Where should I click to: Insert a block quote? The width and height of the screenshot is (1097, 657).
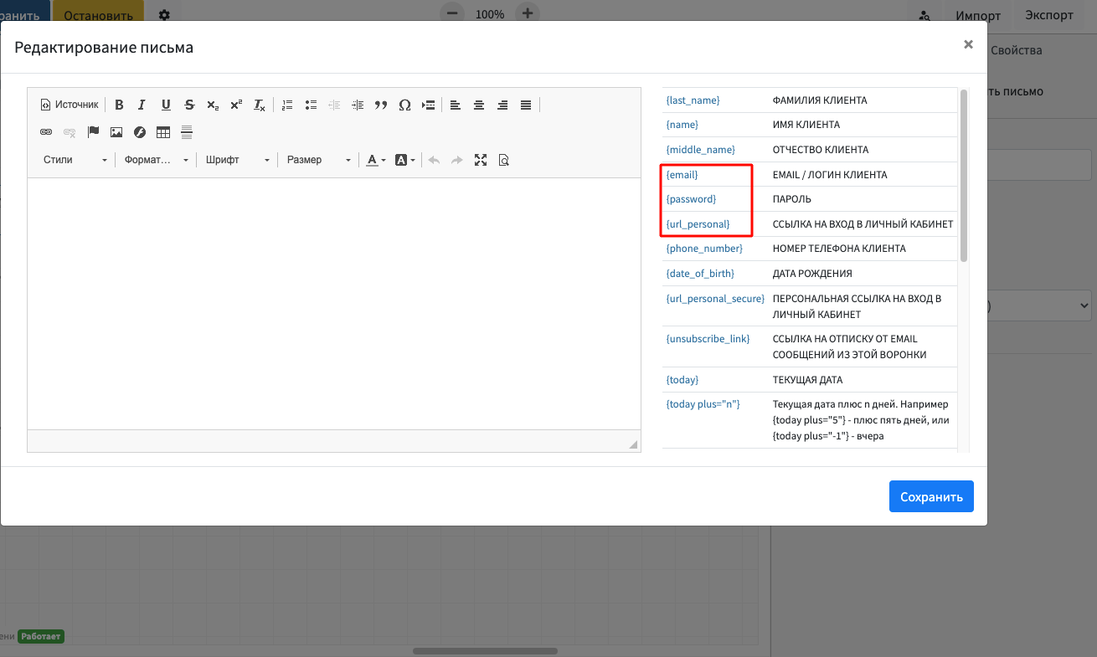coord(381,105)
